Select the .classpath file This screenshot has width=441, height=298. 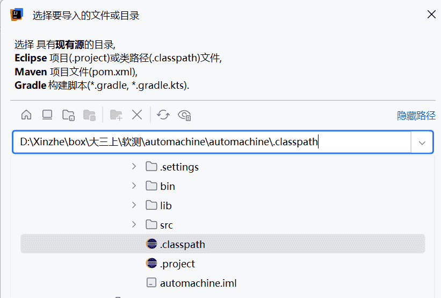click(x=183, y=244)
